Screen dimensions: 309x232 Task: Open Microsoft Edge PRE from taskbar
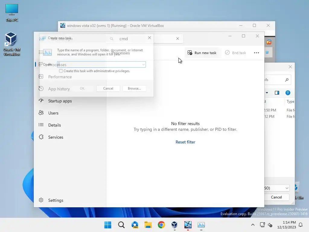click(135, 225)
